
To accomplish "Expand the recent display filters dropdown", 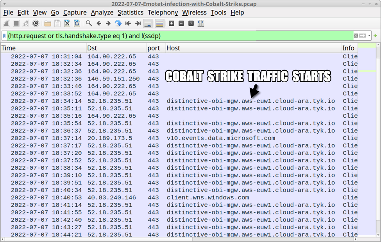I will (369, 36).
